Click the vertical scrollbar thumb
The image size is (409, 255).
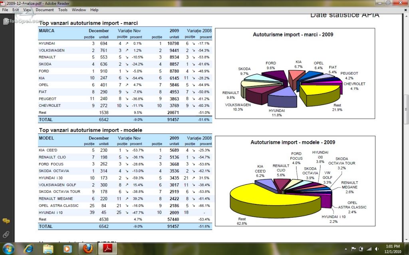click(406, 109)
